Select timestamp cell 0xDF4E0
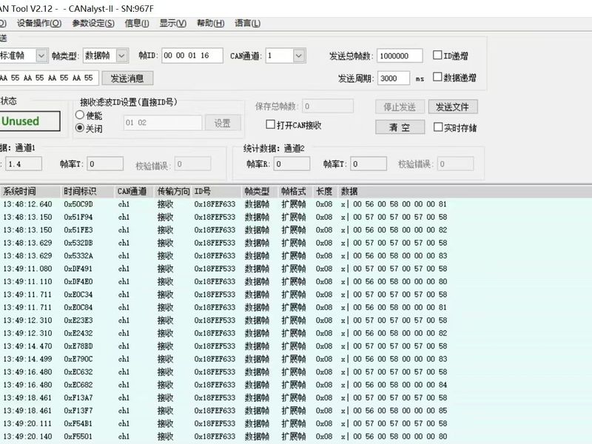This screenshot has width=592, height=444. (78, 282)
